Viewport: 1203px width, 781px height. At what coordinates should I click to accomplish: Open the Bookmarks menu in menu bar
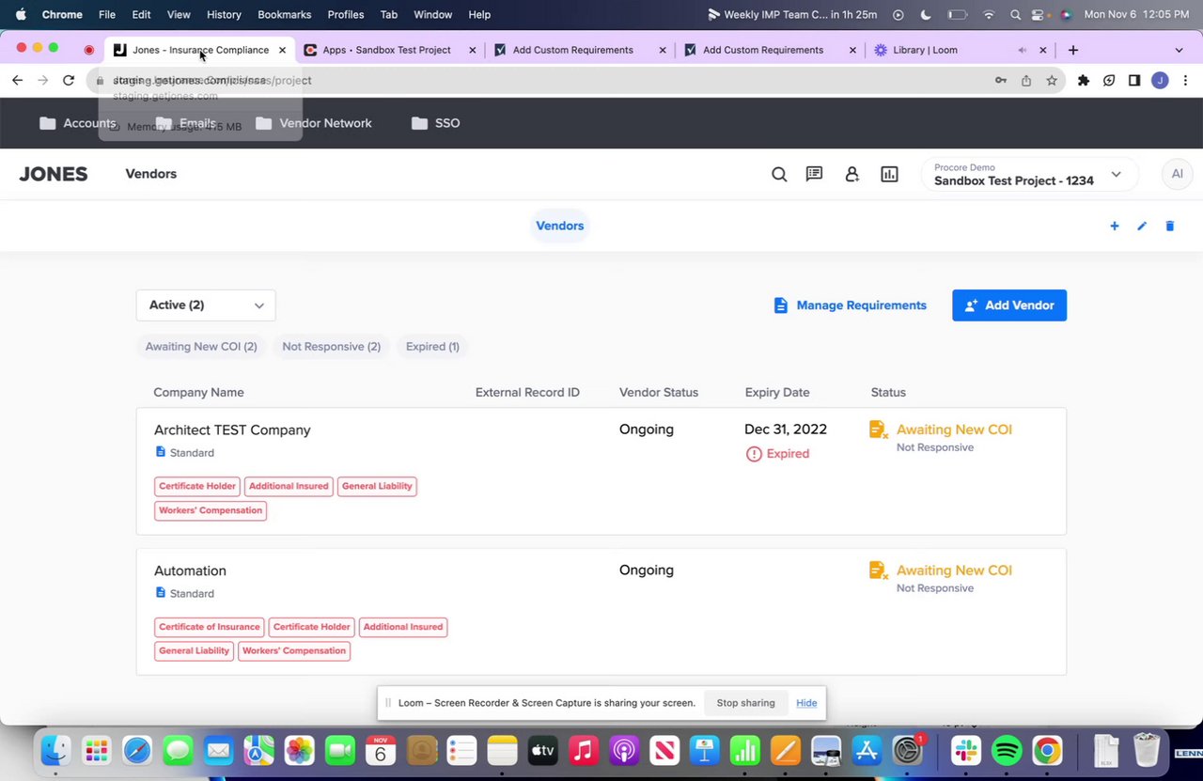[284, 15]
